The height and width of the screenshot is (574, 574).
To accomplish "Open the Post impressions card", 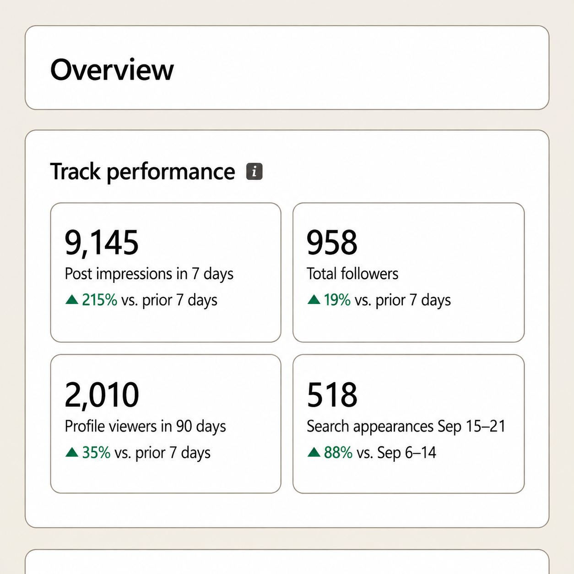I will (x=166, y=272).
